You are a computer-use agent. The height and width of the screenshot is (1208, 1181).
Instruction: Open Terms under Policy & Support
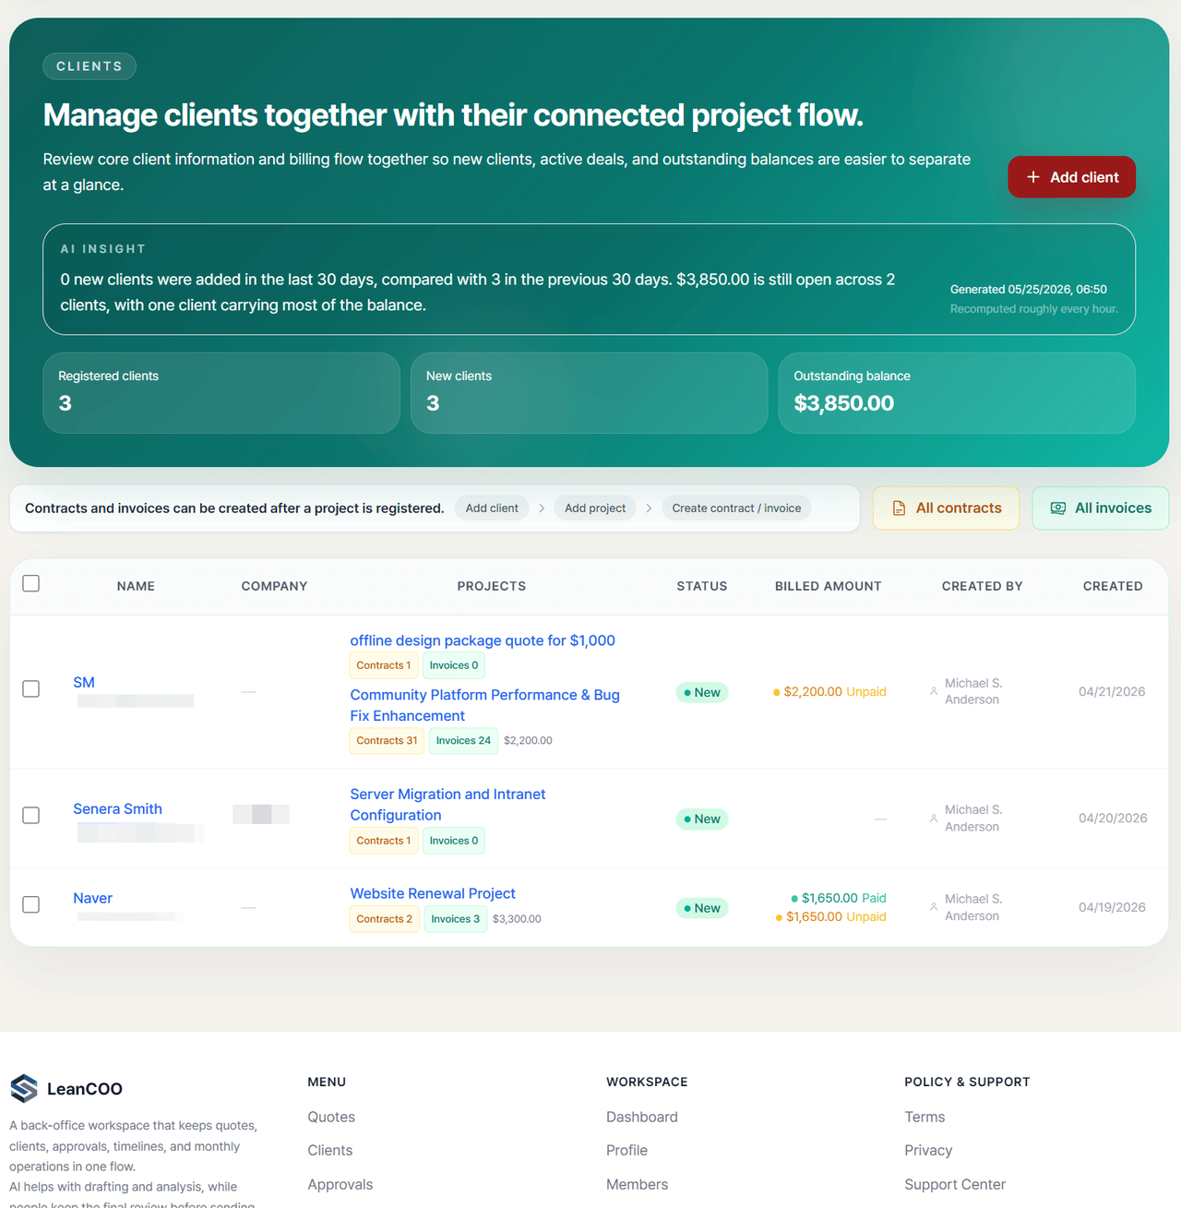pyautogui.click(x=925, y=1117)
